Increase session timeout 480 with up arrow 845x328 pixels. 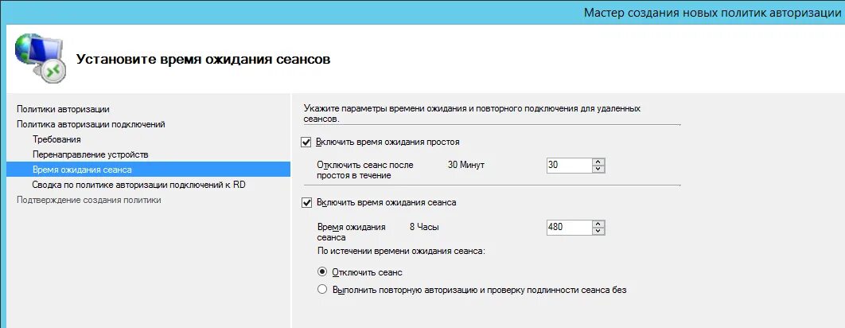598,224
